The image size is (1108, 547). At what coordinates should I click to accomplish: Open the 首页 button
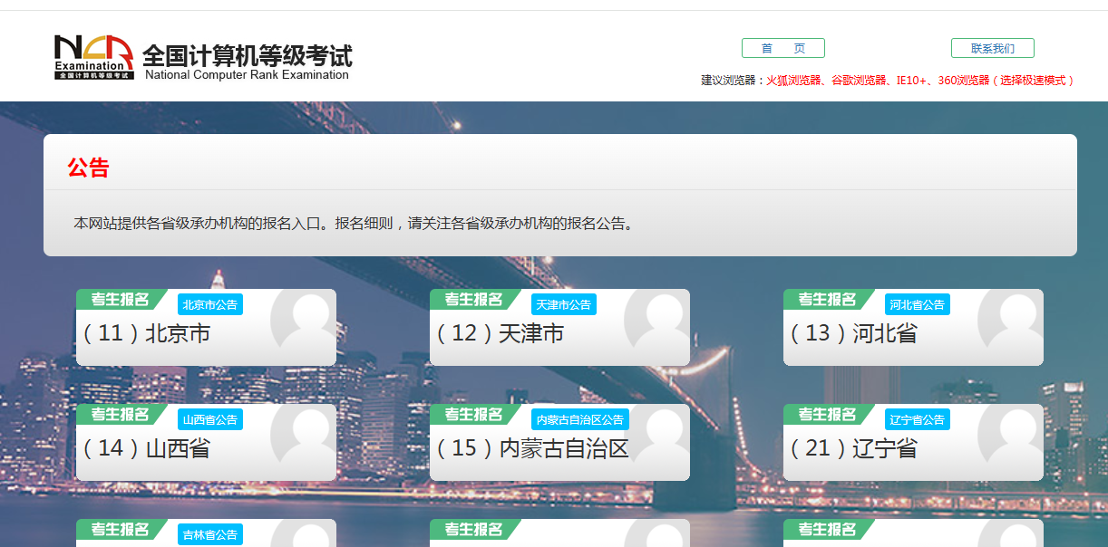point(782,48)
